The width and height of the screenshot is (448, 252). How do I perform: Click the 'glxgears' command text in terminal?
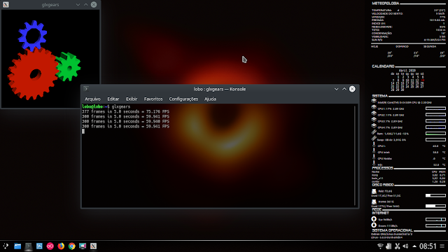click(121, 106)
